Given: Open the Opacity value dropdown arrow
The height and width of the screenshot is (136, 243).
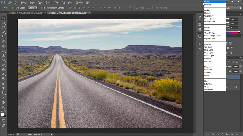Looking at the screenshot, I should pyautogui.click(x=241, y=67).
